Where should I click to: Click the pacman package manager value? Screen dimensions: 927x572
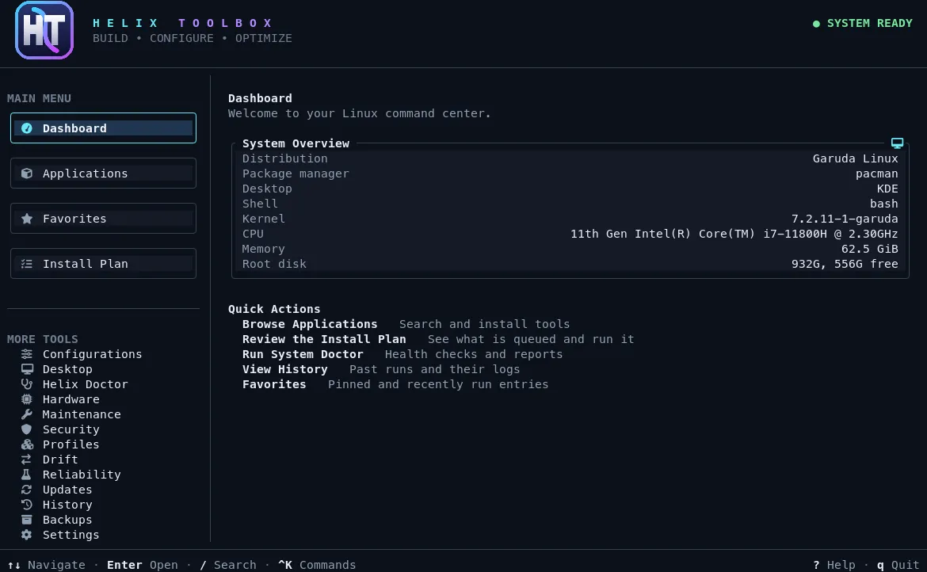877,174
